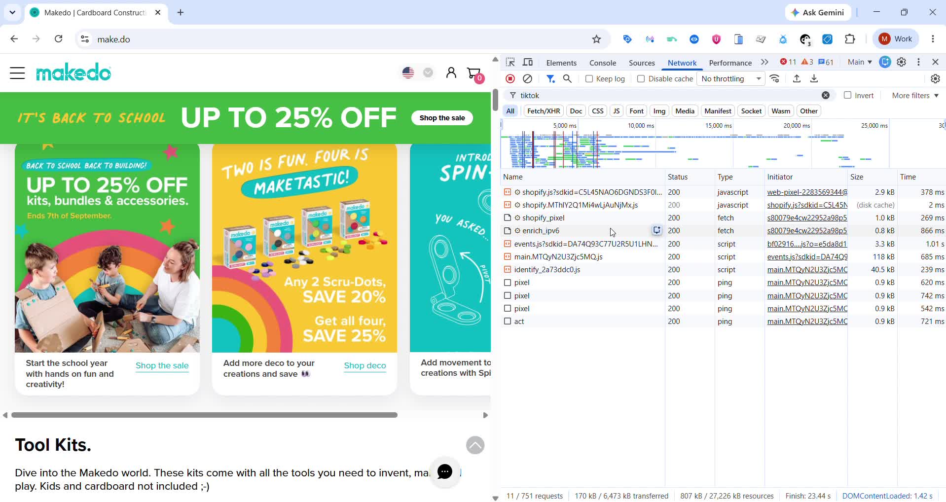Select the enrich_ipv6 request row

(723, 231)
